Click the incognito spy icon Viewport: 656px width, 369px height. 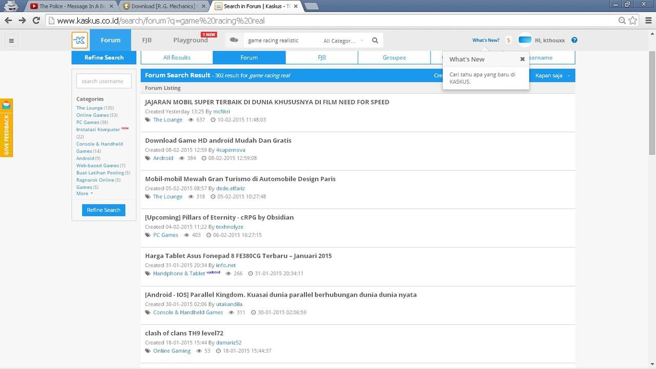click(11, 6)
